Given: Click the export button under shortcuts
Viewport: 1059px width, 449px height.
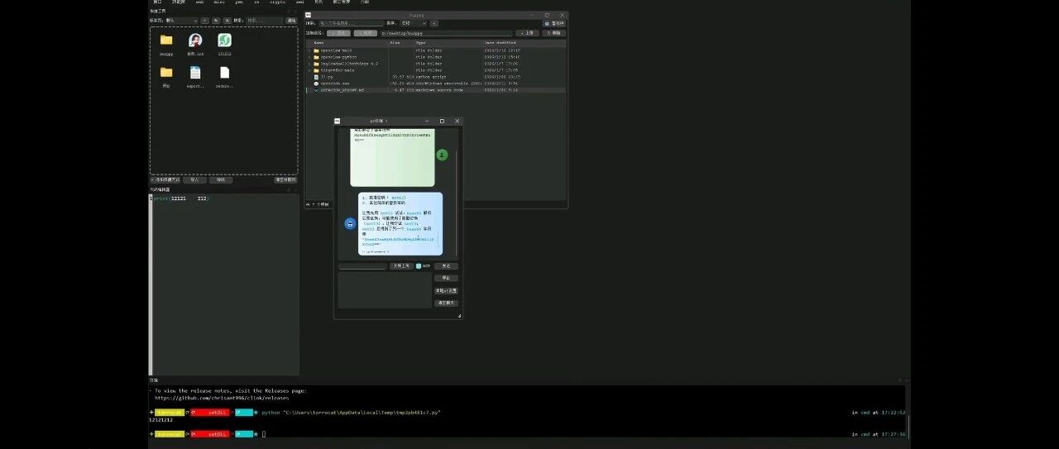Looking at the screenshot, I should [221, 179].
